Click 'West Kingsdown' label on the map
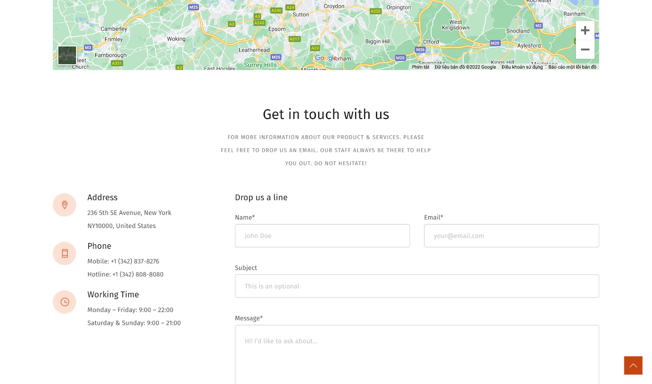Screen dimensions: 652x384 point(456,25)
